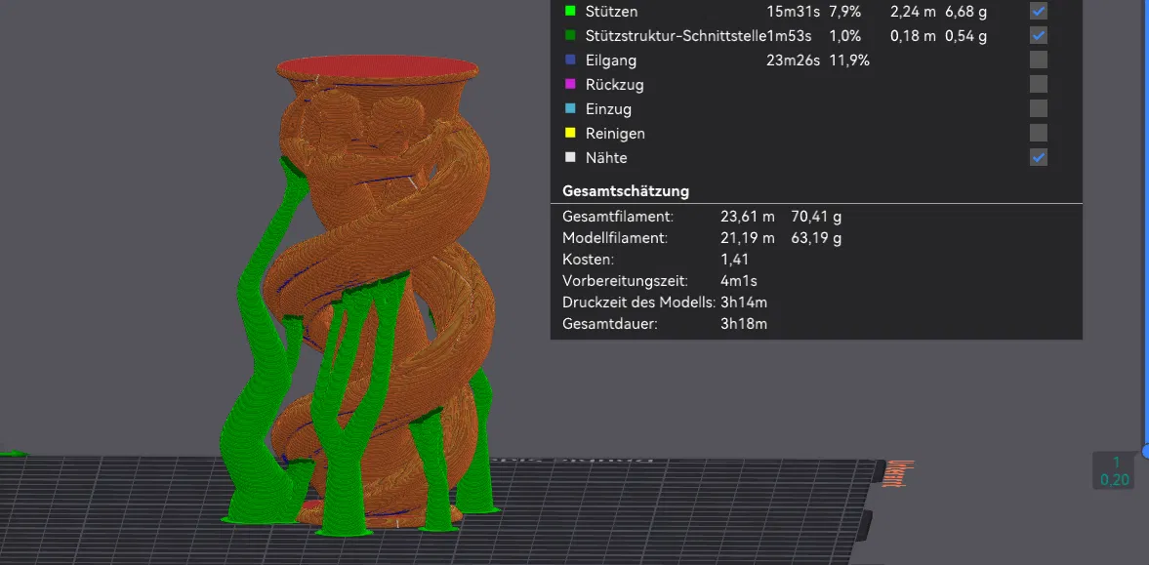Viewport: 1149px width, 565px height.
Task: Select the Stützen legend label
Action: pos(611,12)
